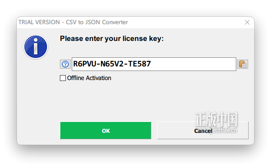Open the blue question mark help icon

[65, 64]
